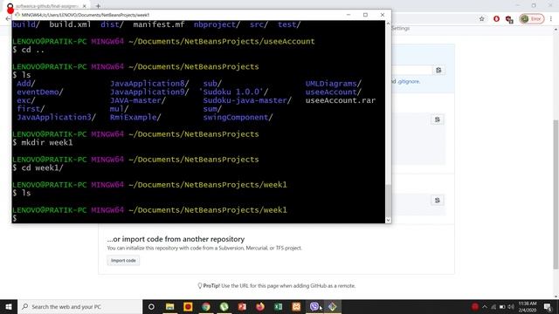The image size is (559, 314).
Task: Open battery status tray icon
Action: click(502, 306)
